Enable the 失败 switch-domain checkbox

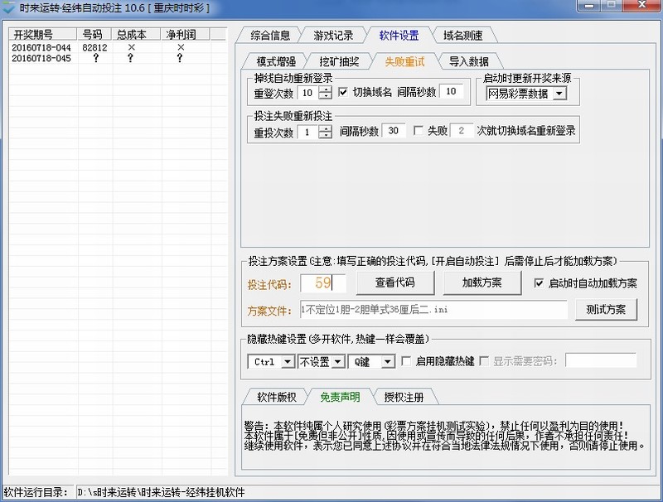418,131
